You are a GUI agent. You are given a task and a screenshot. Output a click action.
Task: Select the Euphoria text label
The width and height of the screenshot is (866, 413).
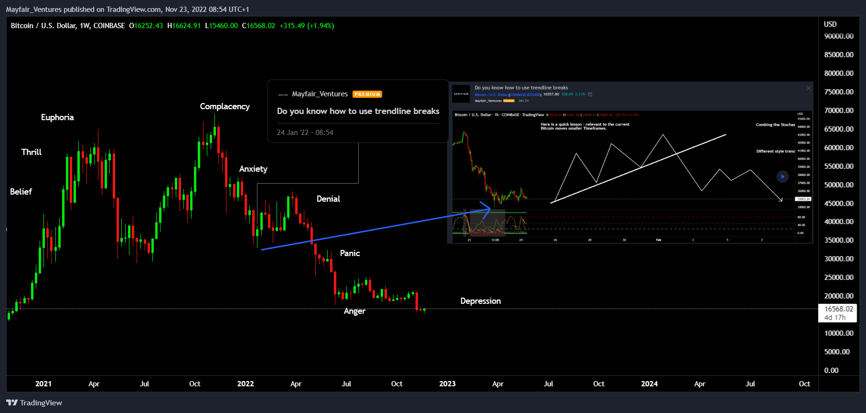click(x=57, y=117)
